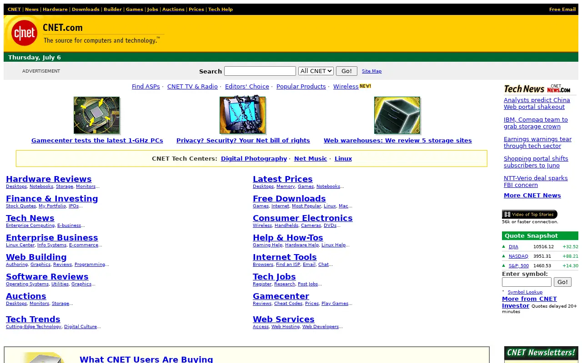Open the chained computer privacy thumbnail
The image size is (582, 363).
click(243, 115)
